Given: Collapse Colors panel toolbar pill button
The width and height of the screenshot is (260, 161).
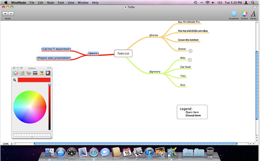Looking at the screenshot, I should point(49,68).
